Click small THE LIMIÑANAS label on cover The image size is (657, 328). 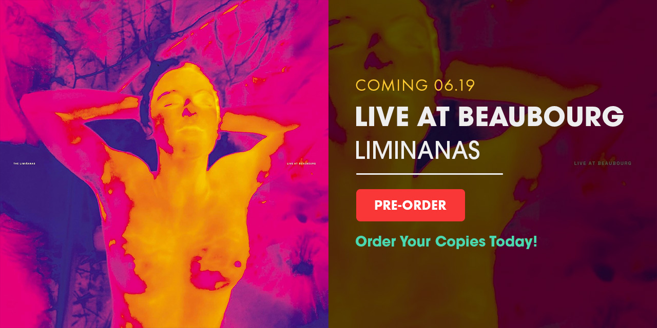pos(24,164)
